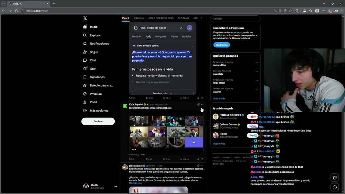The image size is (345, 194).
Task: Open Explorar from the X sidebar
Action: click(x=92, y=35)
